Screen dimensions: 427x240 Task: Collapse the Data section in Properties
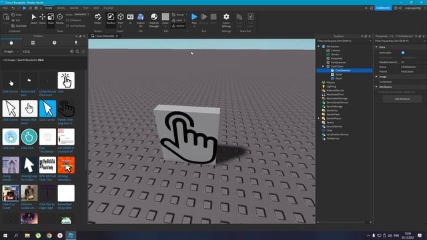click(x=376, y=47)
